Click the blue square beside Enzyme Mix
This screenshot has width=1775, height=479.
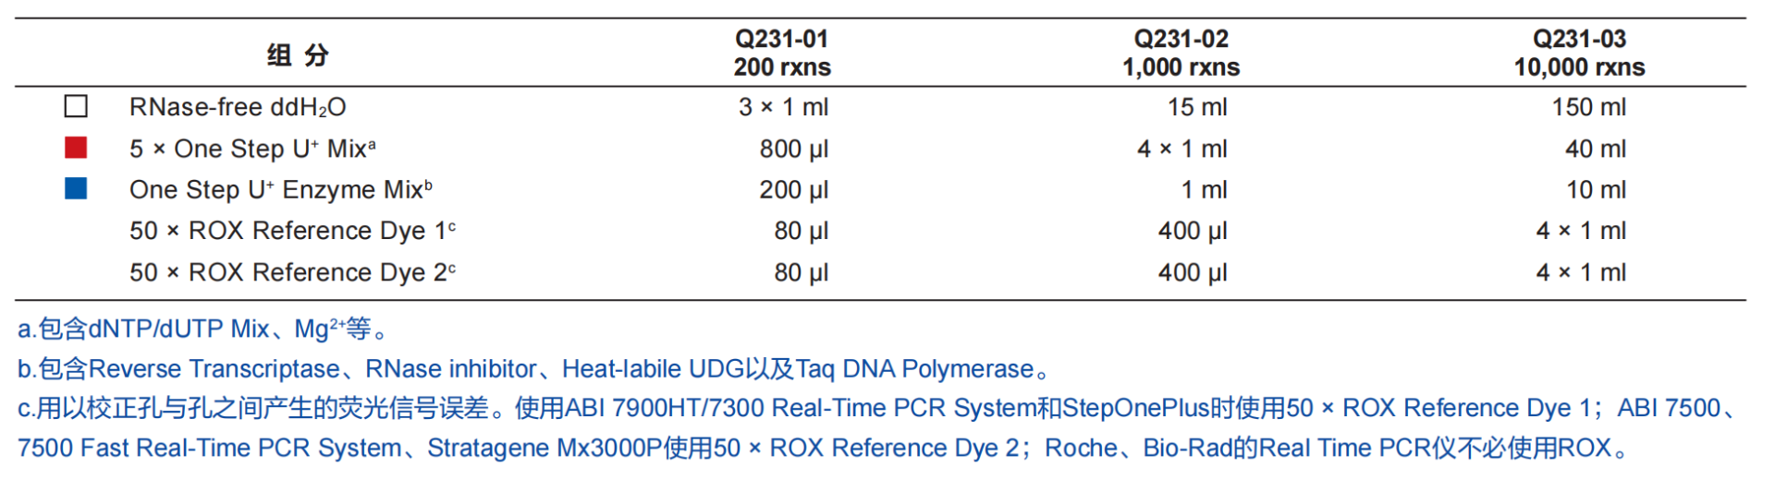pos(76,189)
